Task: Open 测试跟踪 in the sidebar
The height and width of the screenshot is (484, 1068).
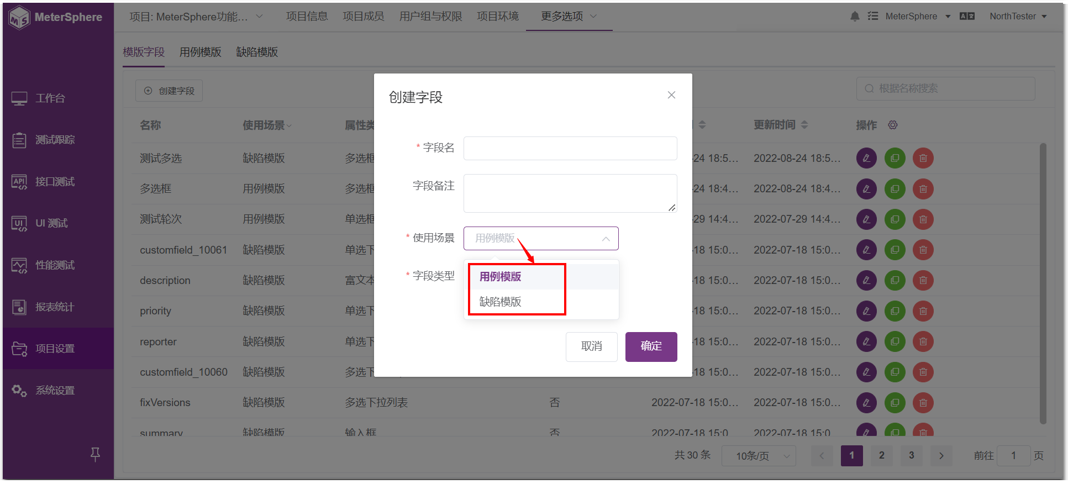Action: 58,140
